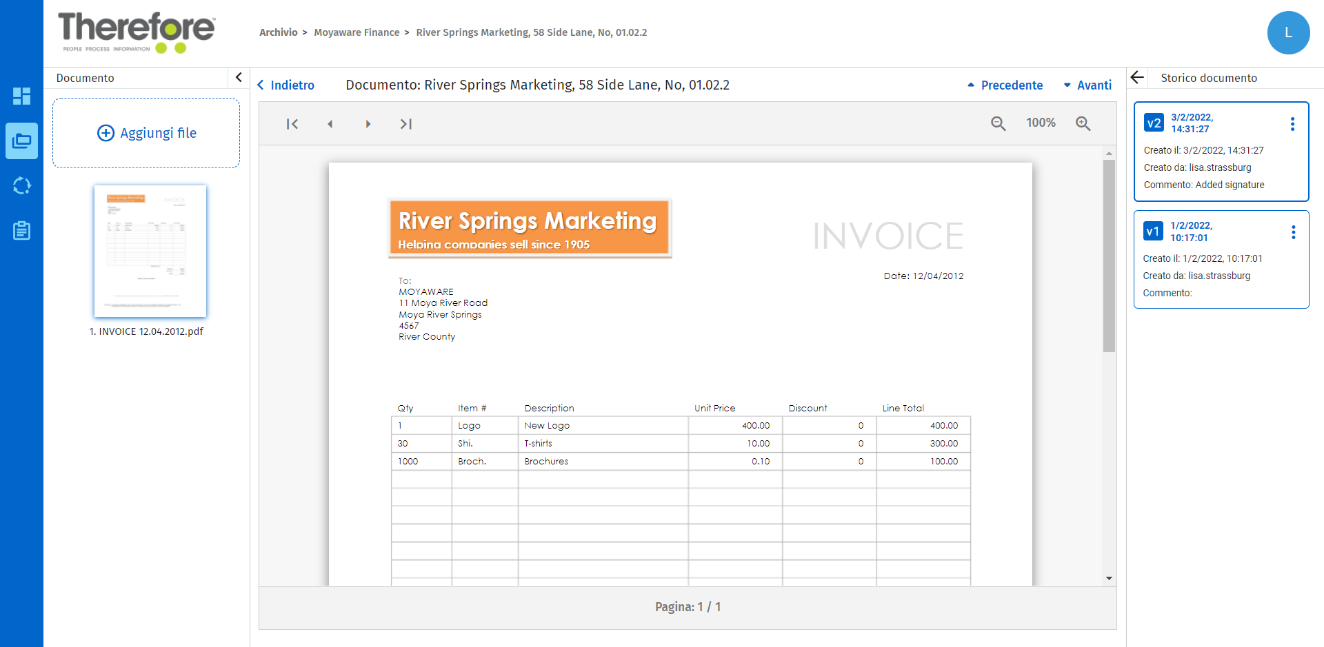Go to Precedente document
Image resolution: width=1324 pixels, height=647 pixels.
pos(1005,85)
